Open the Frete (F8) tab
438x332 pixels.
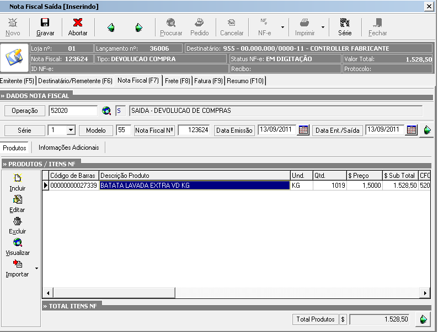click(x=178, y=81)
